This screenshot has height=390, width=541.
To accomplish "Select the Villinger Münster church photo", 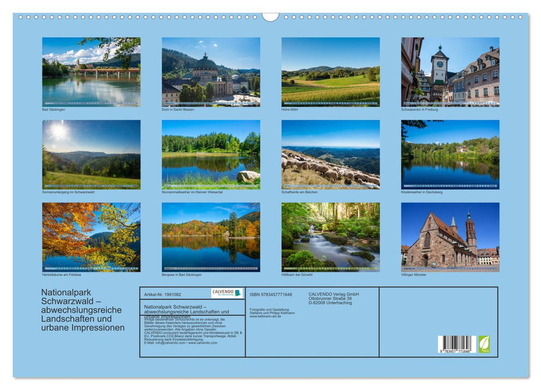I will (x=450, y=237).
